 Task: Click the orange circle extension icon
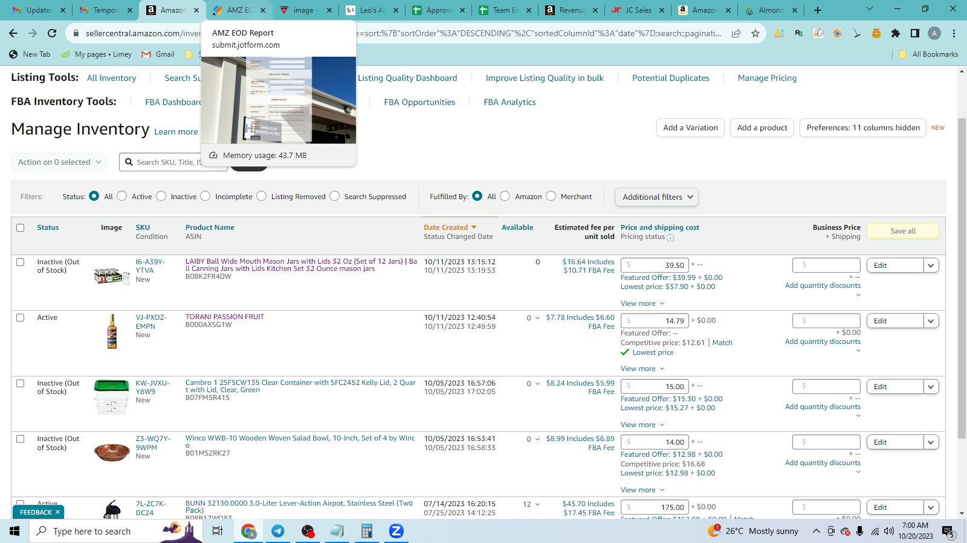tap(838, 33)
